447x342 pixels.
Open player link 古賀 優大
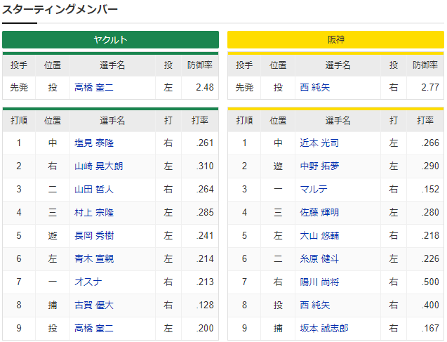pos(94,305)
